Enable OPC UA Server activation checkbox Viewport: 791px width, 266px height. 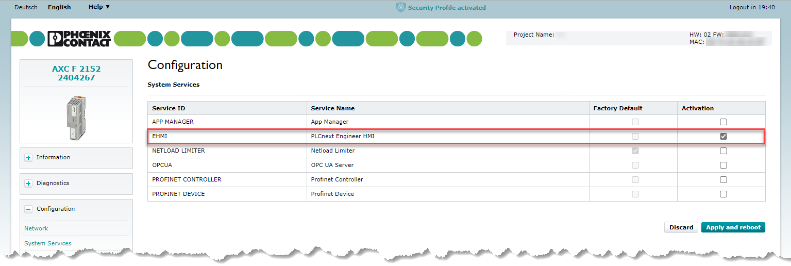pos(723,165)
